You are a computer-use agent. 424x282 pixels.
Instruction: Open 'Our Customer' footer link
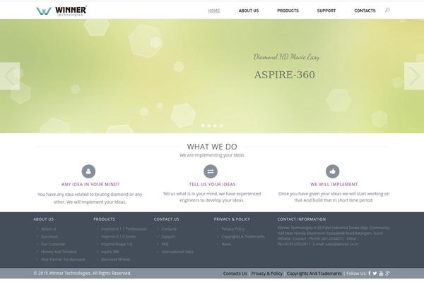pyautogui.click(x=53, y=244)
